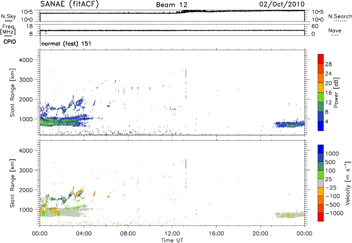Click the yellow-orange segment of power colorbar

[321, 88]
